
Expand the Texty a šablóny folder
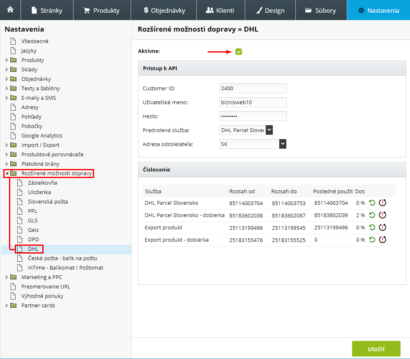7,88
